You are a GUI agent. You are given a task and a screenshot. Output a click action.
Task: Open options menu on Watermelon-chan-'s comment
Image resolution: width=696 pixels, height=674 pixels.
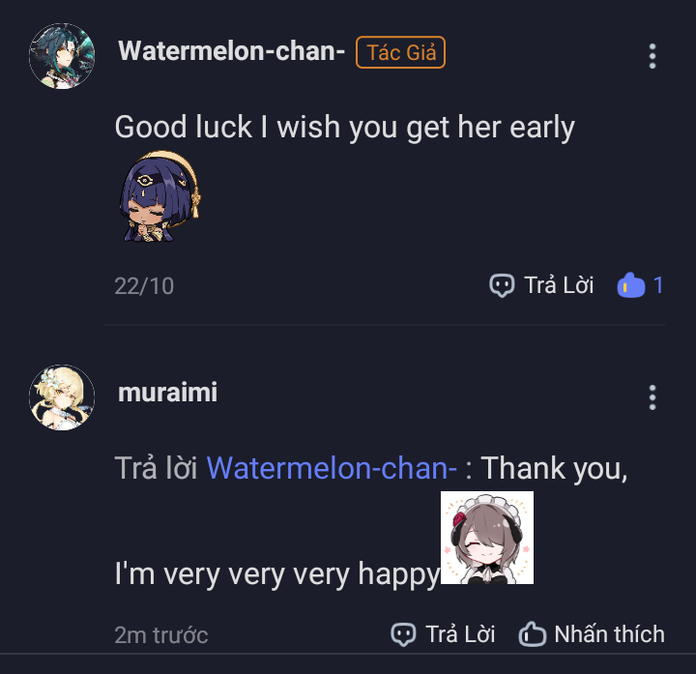[652, 56]
